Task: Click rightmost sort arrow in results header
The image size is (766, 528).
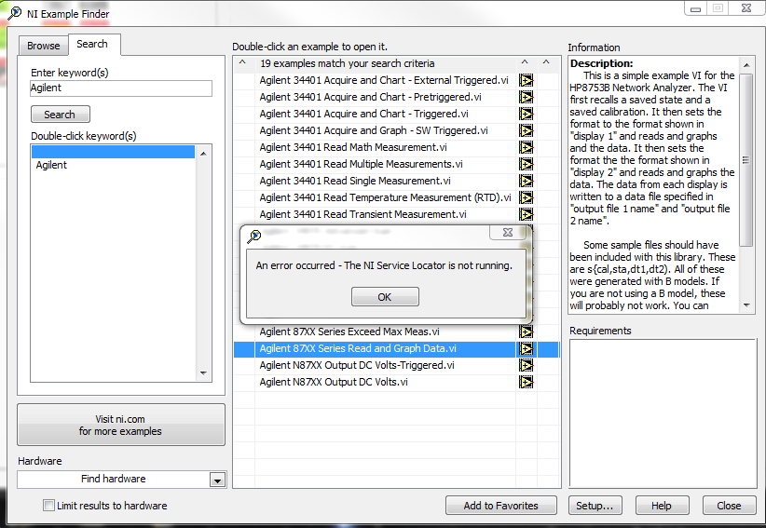Action: tap(546, 62)
